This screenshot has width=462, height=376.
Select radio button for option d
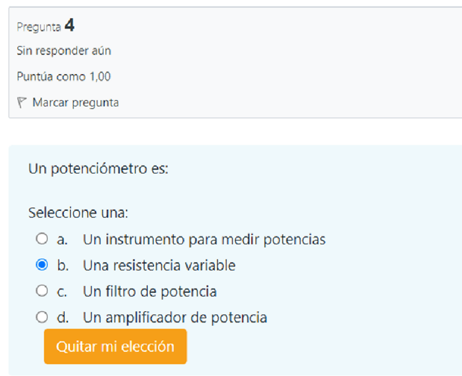coord(41,317)
